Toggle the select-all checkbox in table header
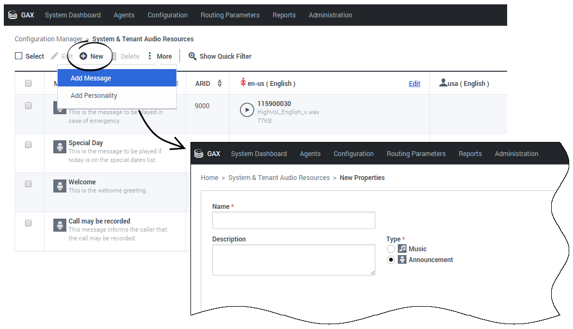The image size is (573, 329). [x=28, y=83]
